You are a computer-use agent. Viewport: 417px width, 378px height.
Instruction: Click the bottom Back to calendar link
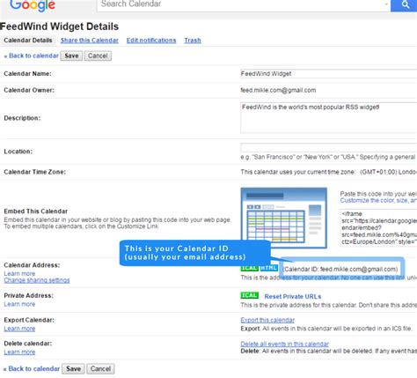tap(32, 368)
